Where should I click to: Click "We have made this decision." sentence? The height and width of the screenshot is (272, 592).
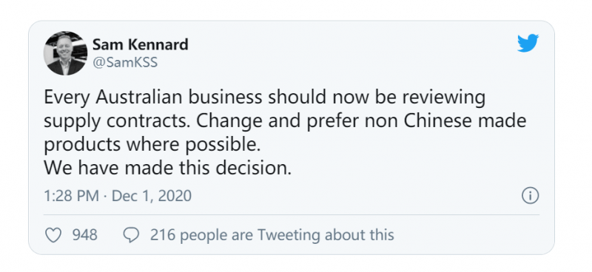tap(168, 169)
